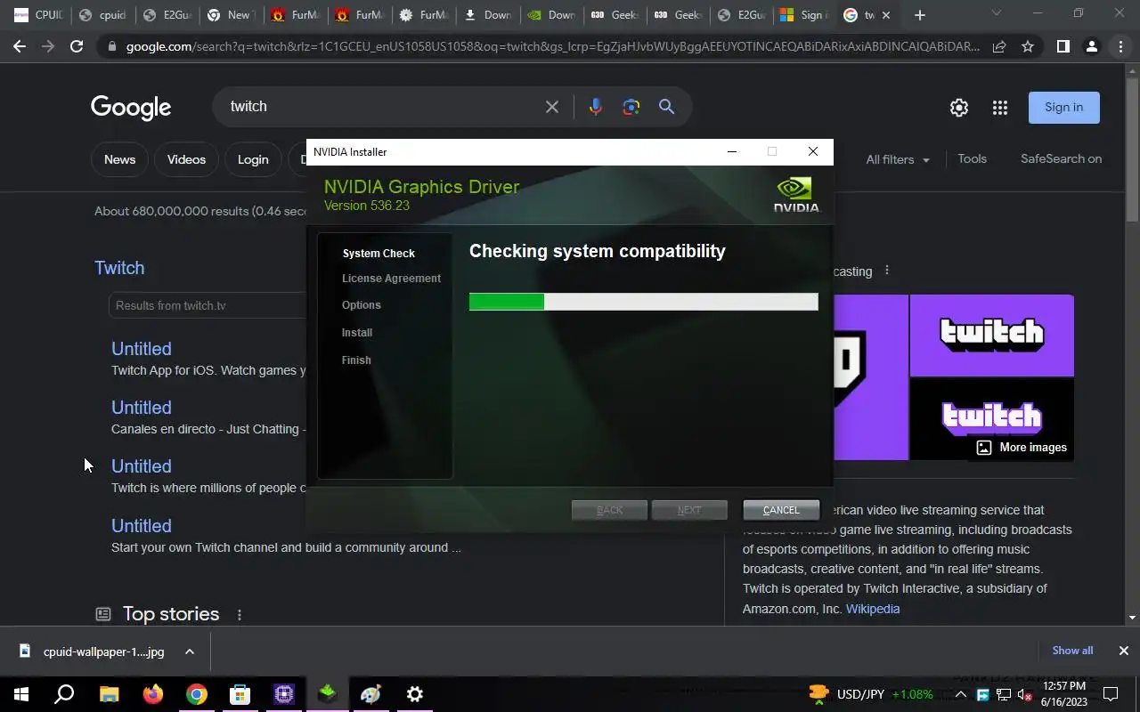Start a voice search with microphone icon

coord(596,107)
